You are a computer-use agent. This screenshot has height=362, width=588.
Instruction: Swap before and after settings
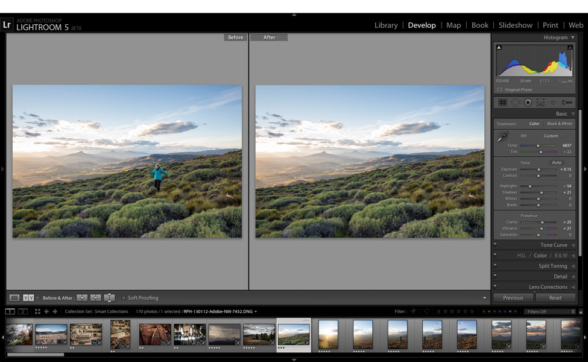[x=109, y=297]
